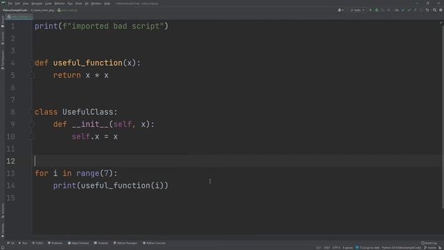Click the green Run button
Image resolution: width=444 pixels, height=250 pixels.
click(x=370, y=10)
